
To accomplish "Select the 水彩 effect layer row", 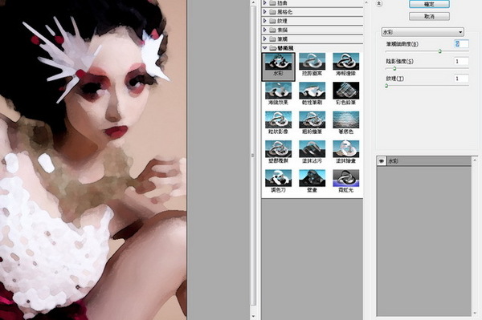I will (x=424, y=161).
